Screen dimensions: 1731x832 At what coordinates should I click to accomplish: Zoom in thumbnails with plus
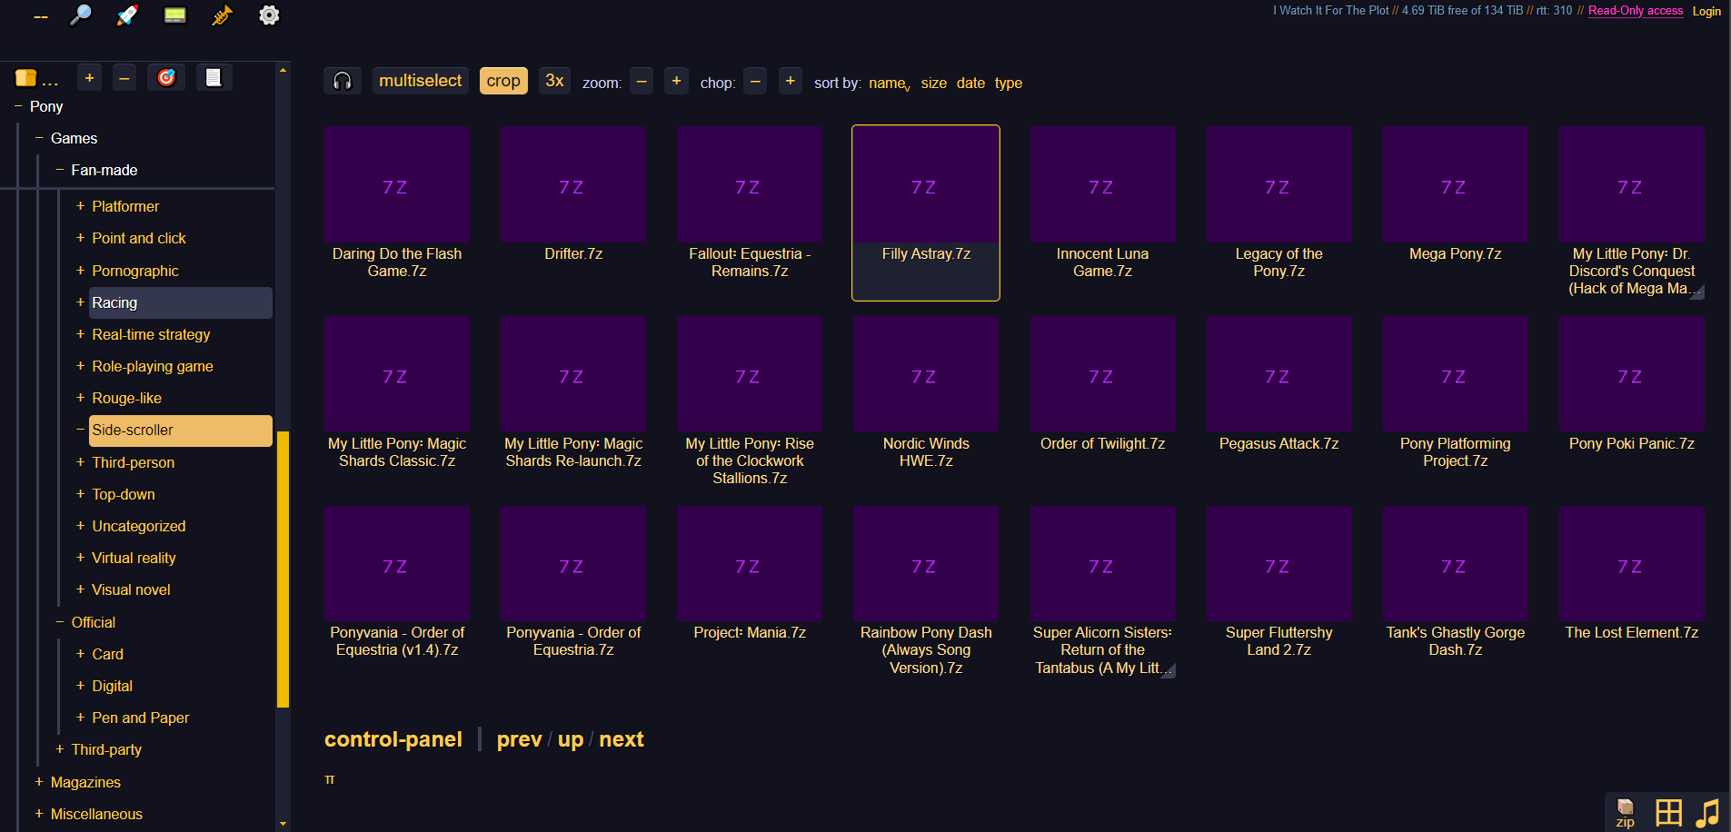[676, 81]
